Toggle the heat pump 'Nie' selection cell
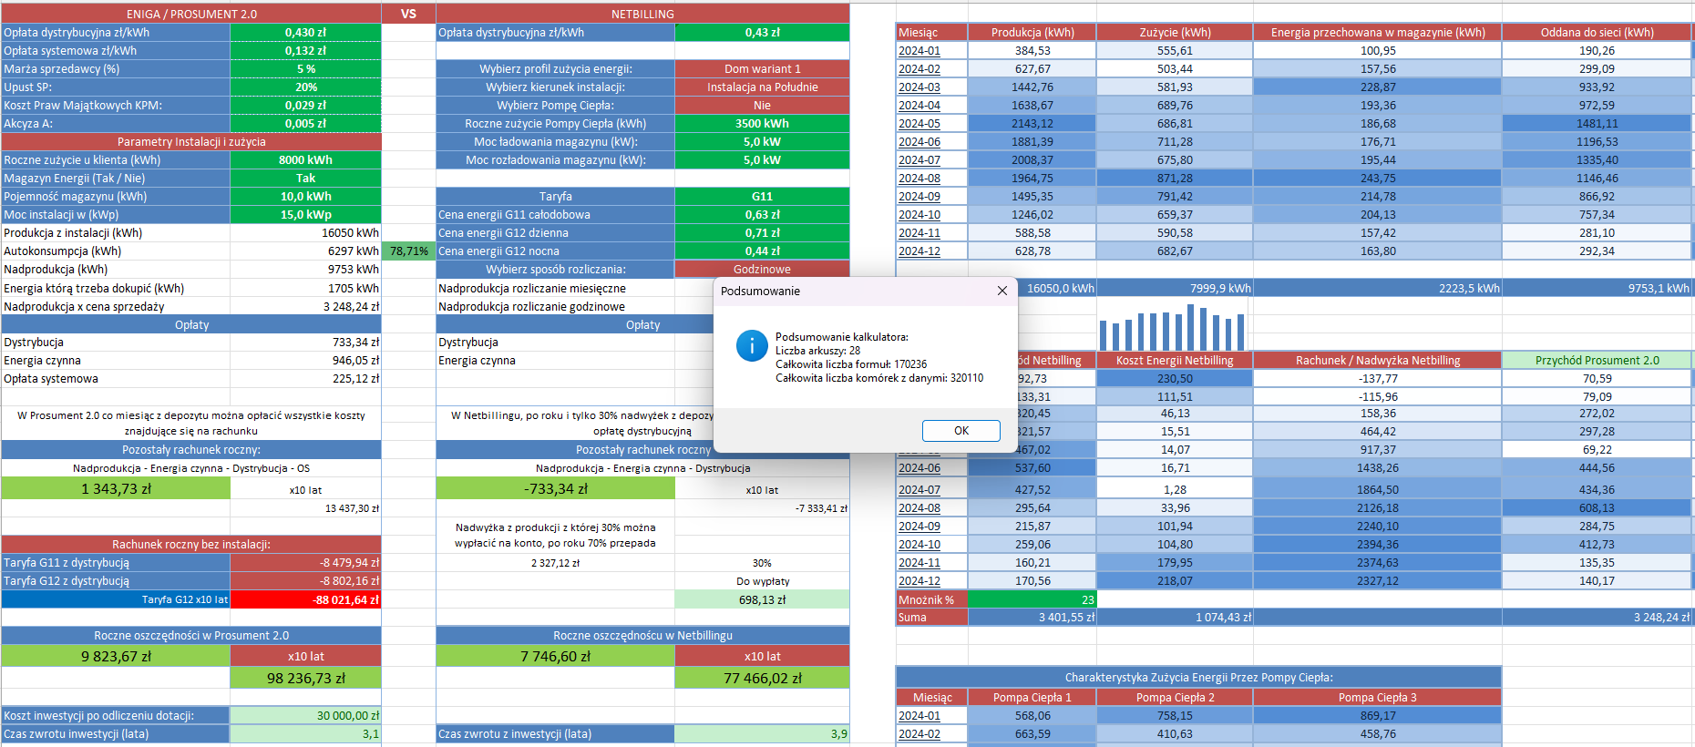Viewport: 1695px width, 747px height. pyautogui.click(x=762, y=106)
